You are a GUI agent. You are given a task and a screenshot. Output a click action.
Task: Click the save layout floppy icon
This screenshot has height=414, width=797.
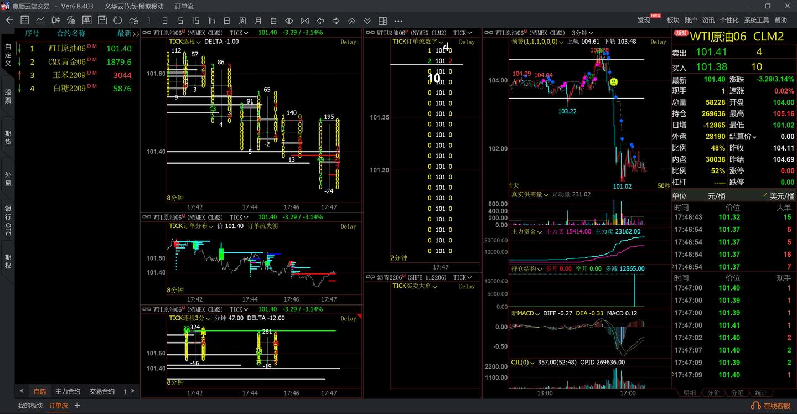102,20
